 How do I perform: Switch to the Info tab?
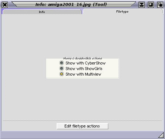42,12
